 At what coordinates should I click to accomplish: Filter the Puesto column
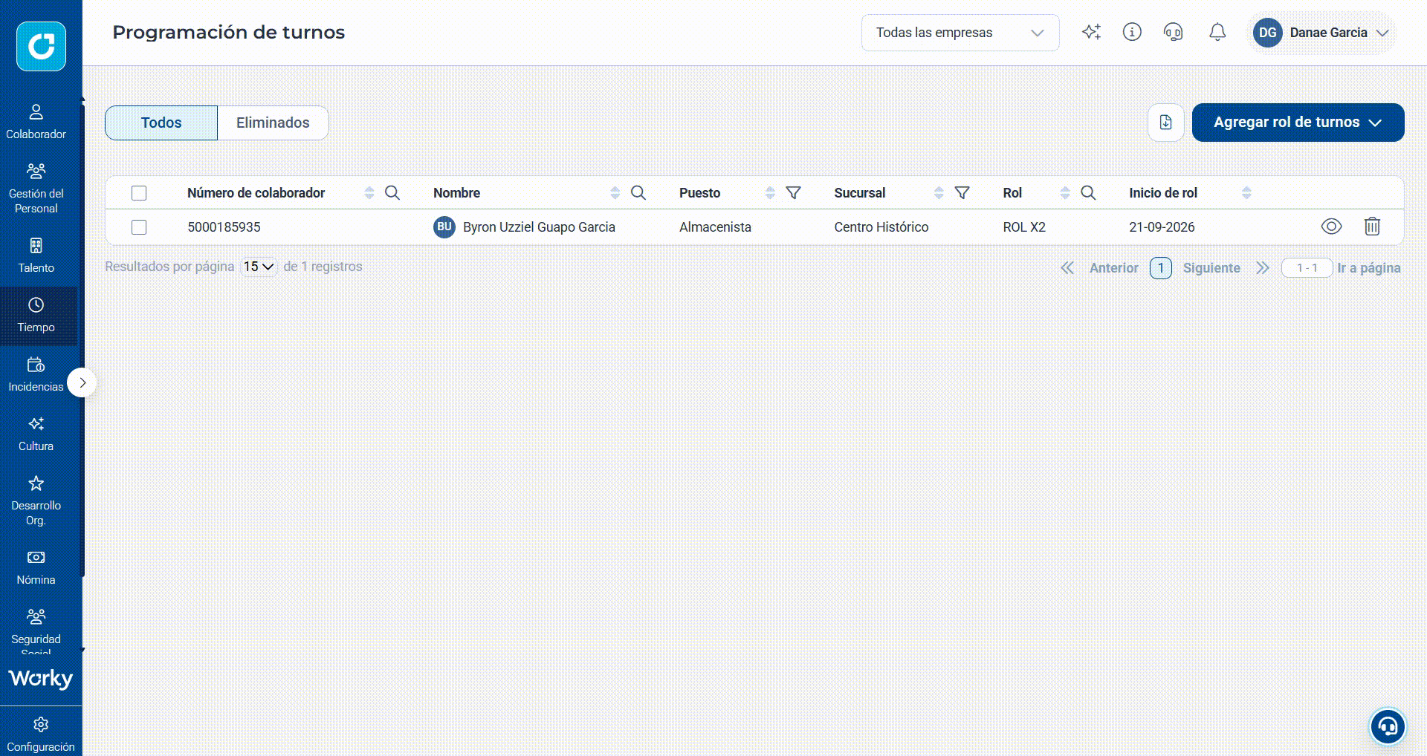[x=793, y=193]
